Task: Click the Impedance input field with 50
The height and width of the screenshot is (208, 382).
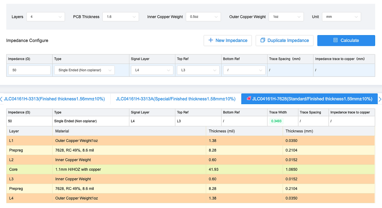Action: 30,70
